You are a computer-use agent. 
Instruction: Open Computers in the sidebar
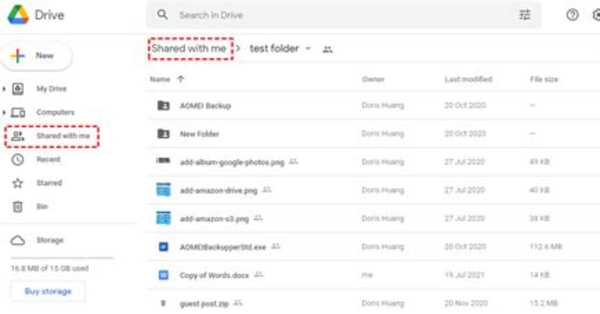pos(55,112)
